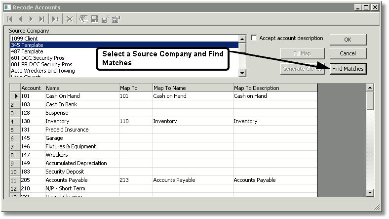Click Map To value 110 for Inventory
The width and height of the screenshot is (389, 219).
136,121
